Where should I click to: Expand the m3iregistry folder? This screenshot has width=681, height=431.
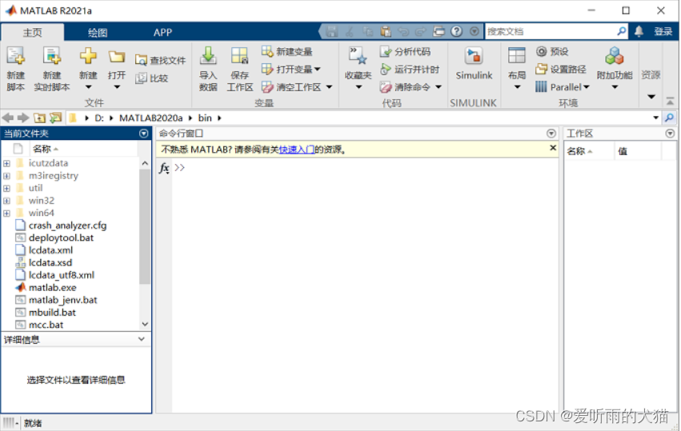click(x=6, y=176)
